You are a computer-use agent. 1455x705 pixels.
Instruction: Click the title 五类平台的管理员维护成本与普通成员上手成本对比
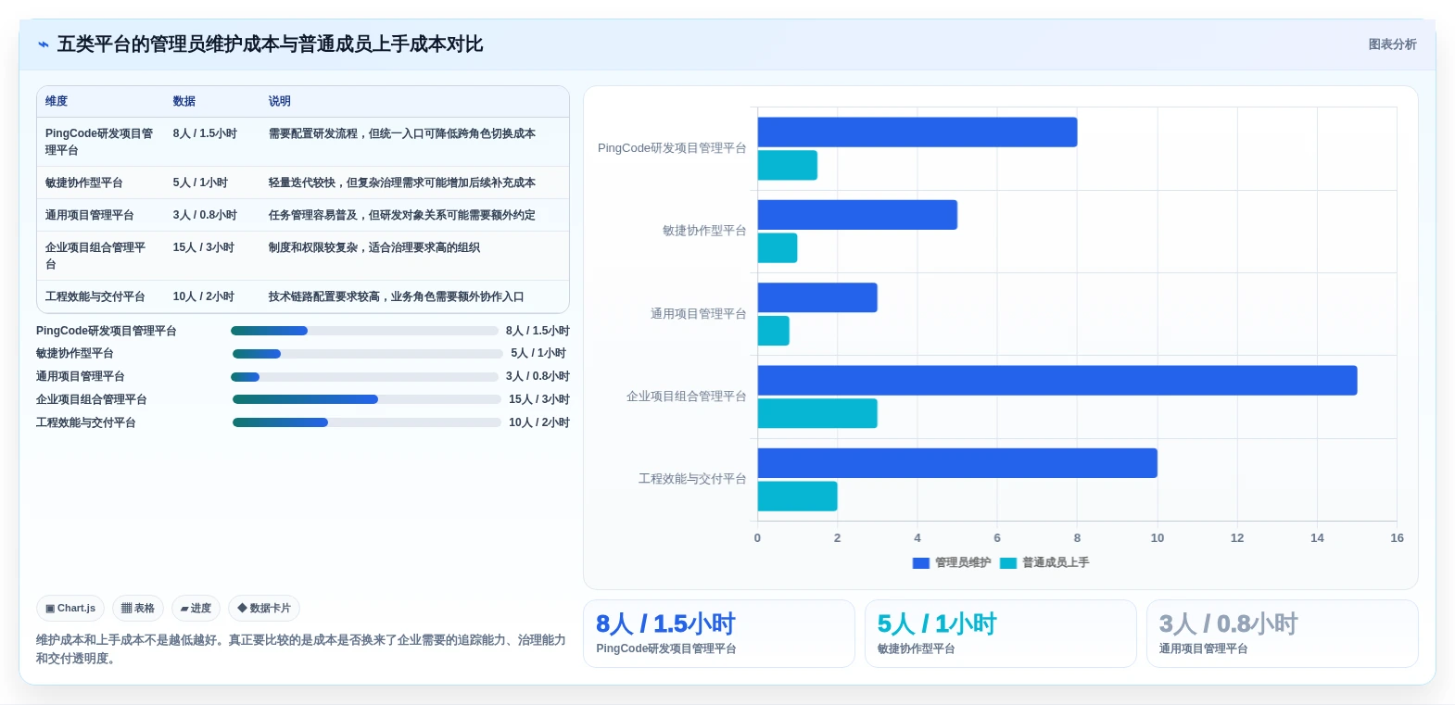[270, 44]
